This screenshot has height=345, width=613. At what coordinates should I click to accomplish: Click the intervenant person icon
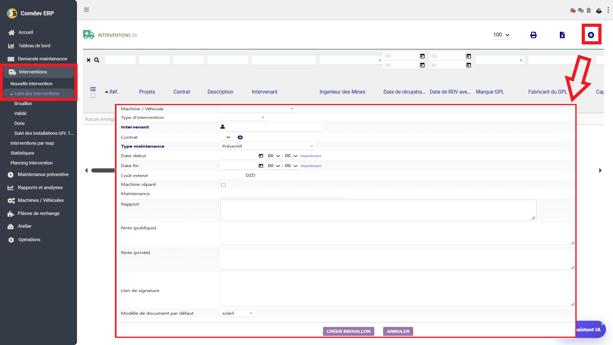tap(223, 127)
